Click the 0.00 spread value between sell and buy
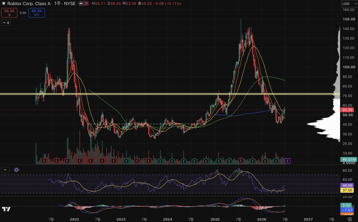 (23, 13)
